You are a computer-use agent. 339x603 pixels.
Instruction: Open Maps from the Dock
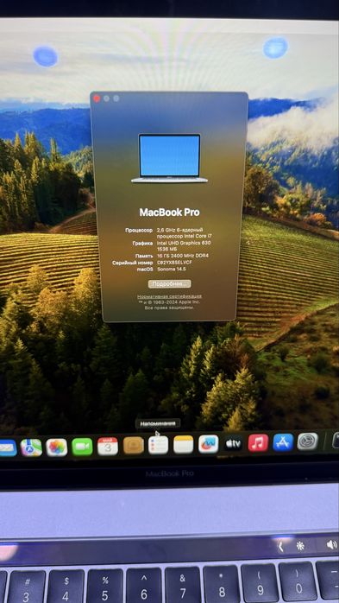tap(31, 447)
